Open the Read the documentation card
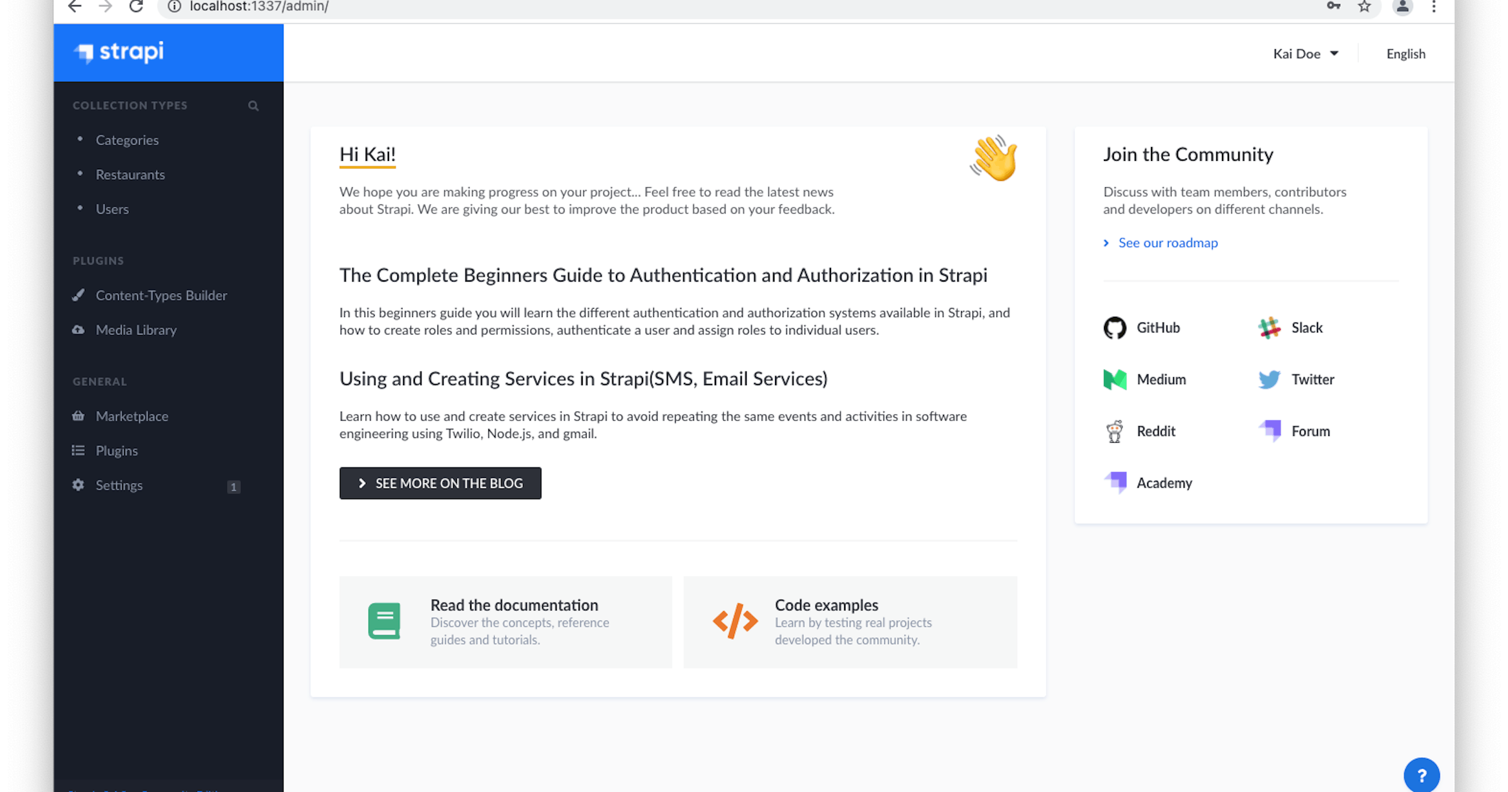 click(505, 622)
